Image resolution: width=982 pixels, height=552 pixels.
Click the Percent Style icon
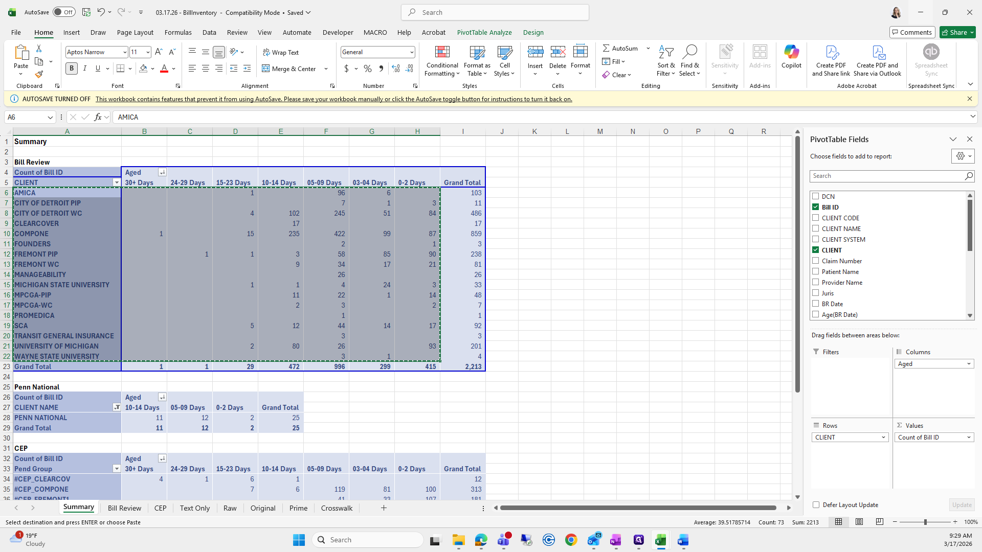pos(368,68)
